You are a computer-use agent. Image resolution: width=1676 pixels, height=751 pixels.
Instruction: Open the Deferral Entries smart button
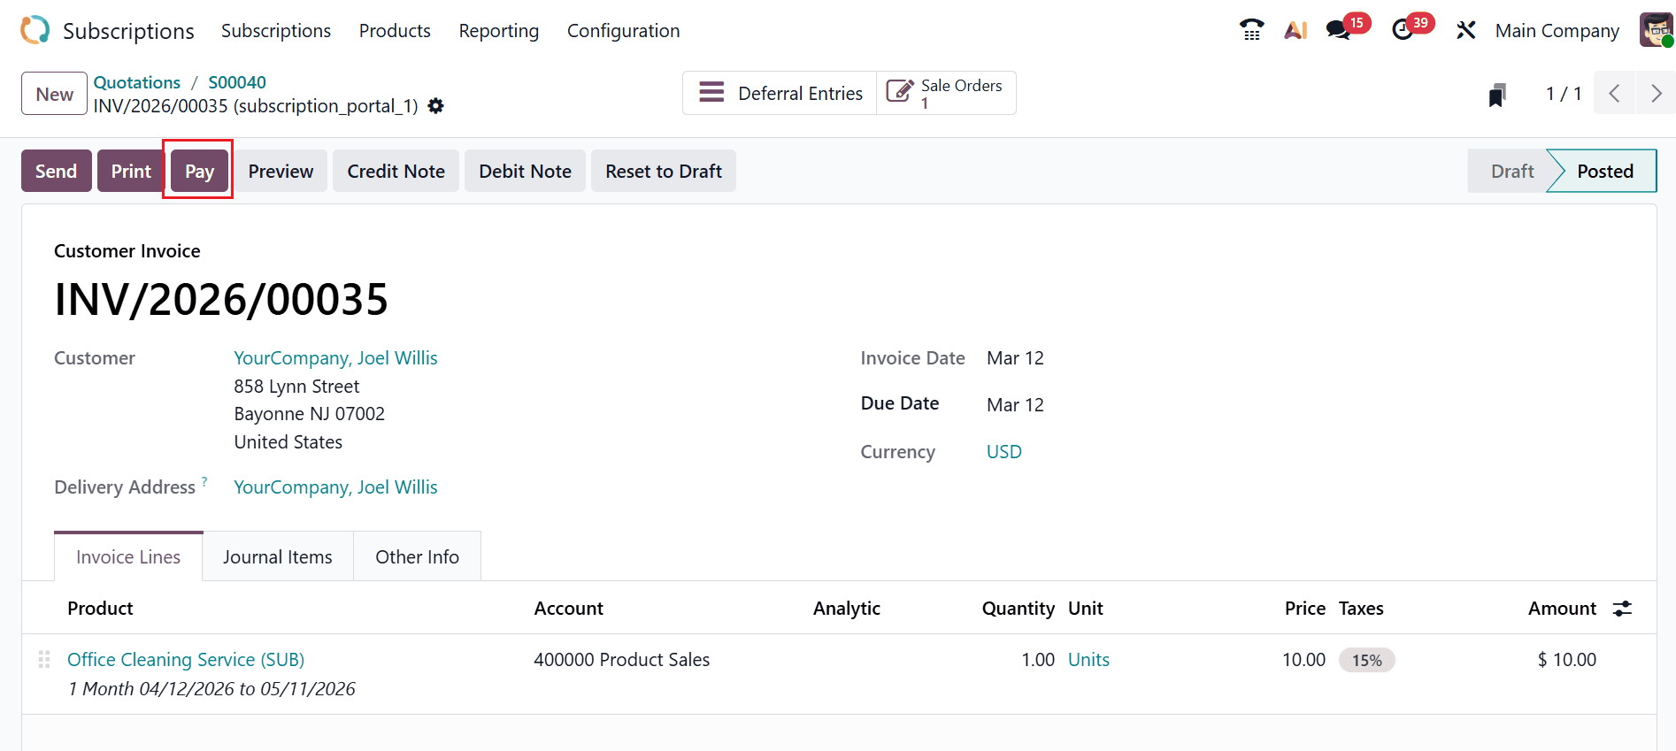point(780,93)
